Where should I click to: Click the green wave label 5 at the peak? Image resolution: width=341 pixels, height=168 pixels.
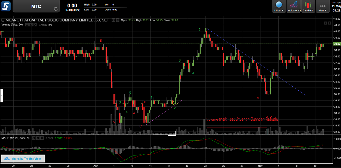199,29
